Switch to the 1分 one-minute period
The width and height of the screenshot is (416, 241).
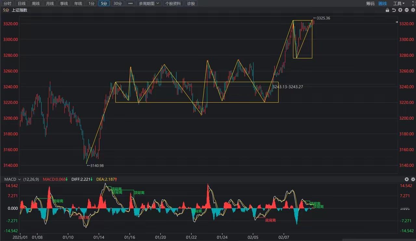coord(92,4)
